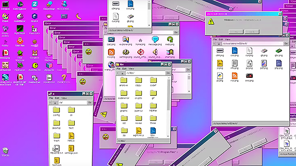This screenshot has height=166, width=296.
Task: Open hello.js in the /a/ window
Action: [x=71, y=137]
